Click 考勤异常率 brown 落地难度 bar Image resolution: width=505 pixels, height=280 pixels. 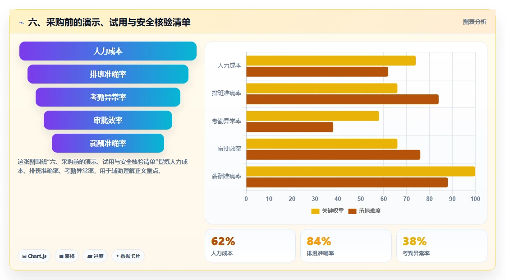pyautogui.click(x=289, y=127)
